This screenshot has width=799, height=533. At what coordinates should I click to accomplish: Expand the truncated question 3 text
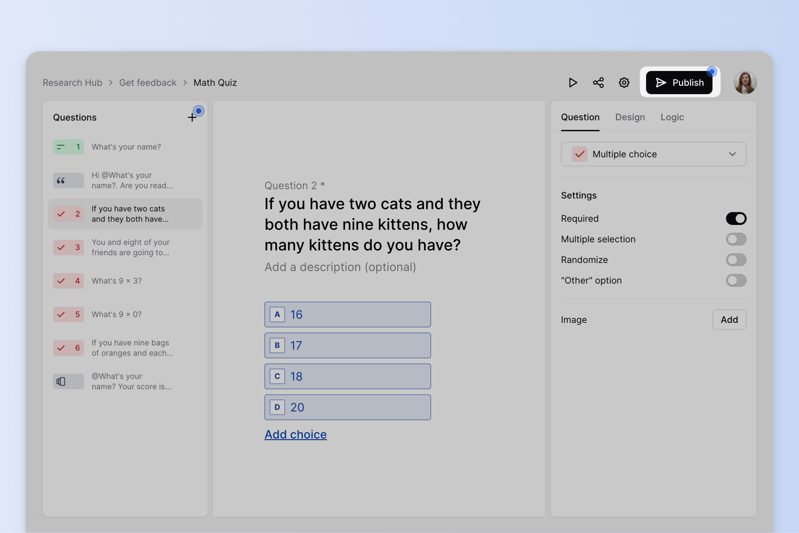[x=130, y=247]
